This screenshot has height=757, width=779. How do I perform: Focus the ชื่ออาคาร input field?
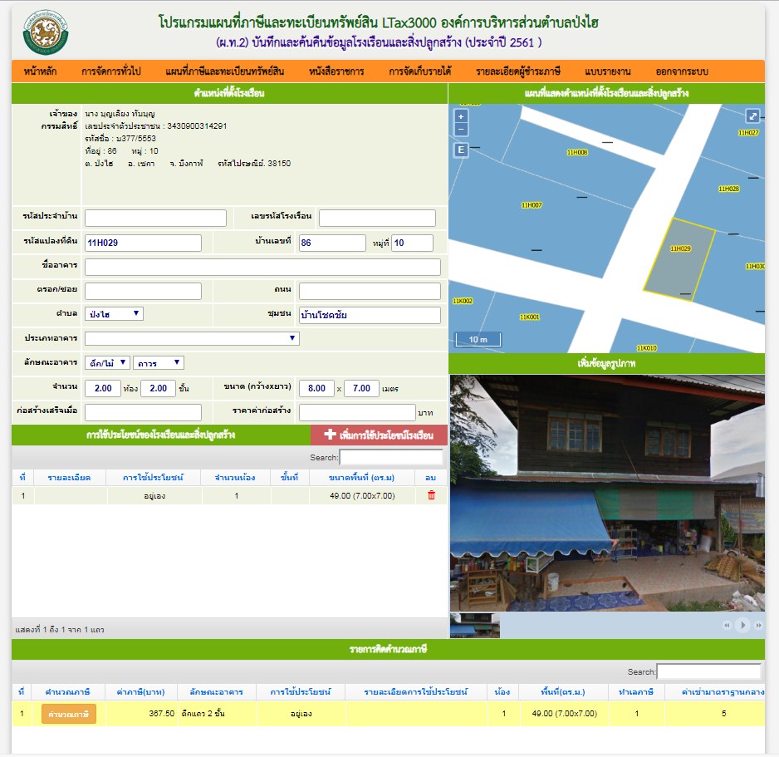(262, 267)
